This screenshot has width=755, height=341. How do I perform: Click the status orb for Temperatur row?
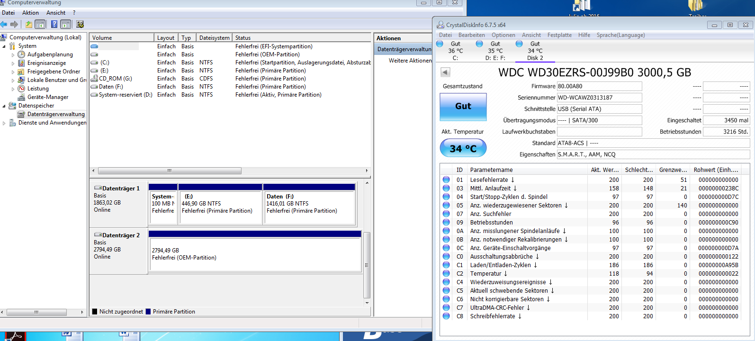446,273
